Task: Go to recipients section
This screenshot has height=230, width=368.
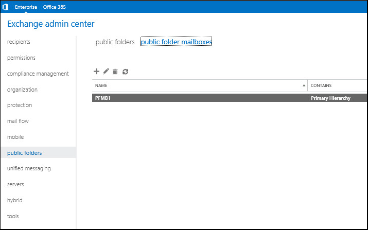Action: pos(19,42)
